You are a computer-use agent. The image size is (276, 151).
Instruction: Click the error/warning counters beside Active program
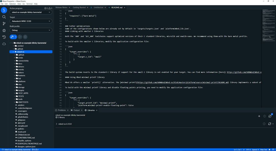pos(48,8)
